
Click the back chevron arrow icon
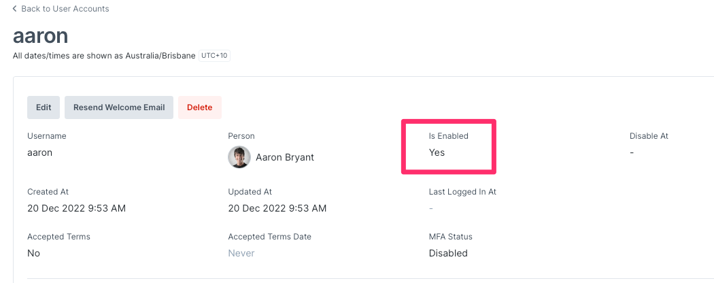point(14,9)
